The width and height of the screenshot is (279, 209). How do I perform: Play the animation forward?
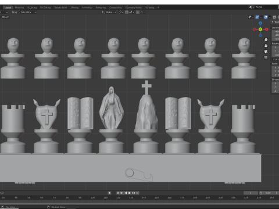tap(130, 193)
